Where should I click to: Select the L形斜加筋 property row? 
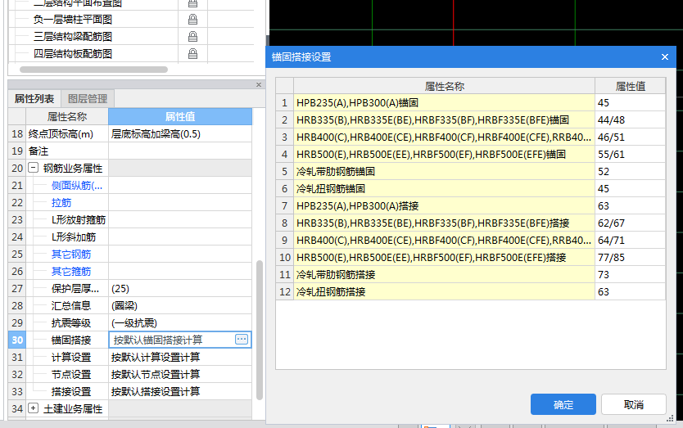point(74,237)
